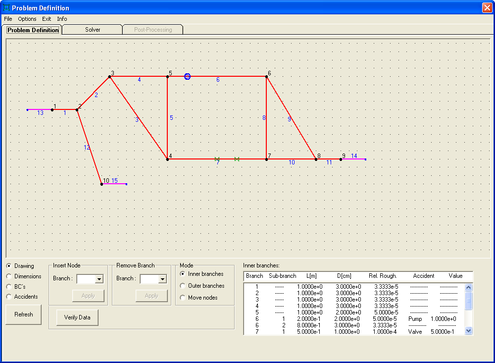Switch to the Solver tab
The image size is (495, 363).
[93, 30]
